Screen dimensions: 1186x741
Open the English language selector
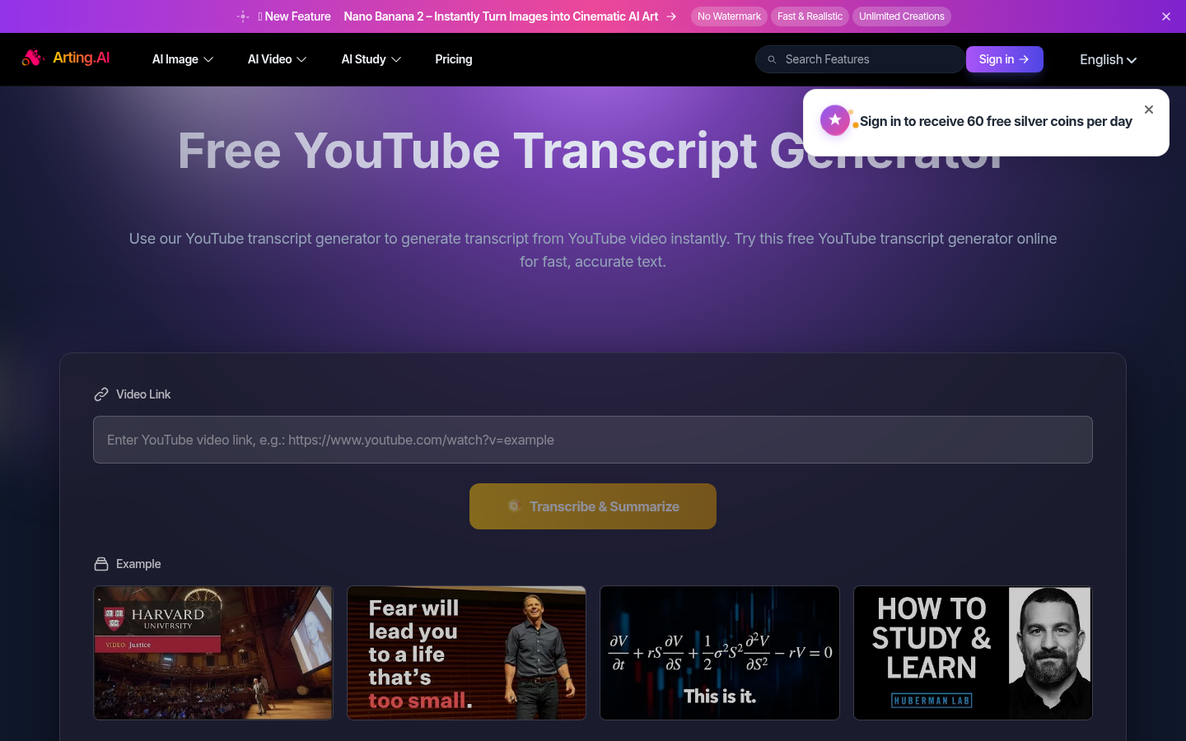1108,59
